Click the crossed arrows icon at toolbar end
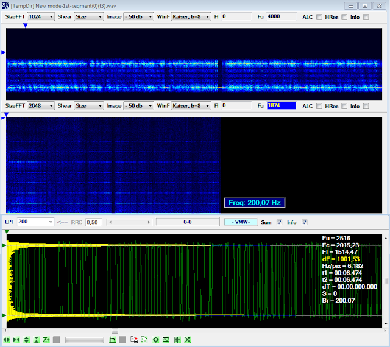This screenshot has height=347, width=390. [188, 340]
